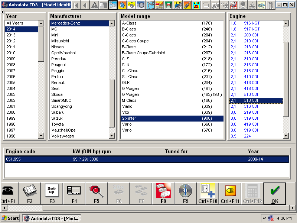The width and height of the screenshot is (297, 223).
Task: Select the A-Class model range
Action: click(x=172, y=23)
